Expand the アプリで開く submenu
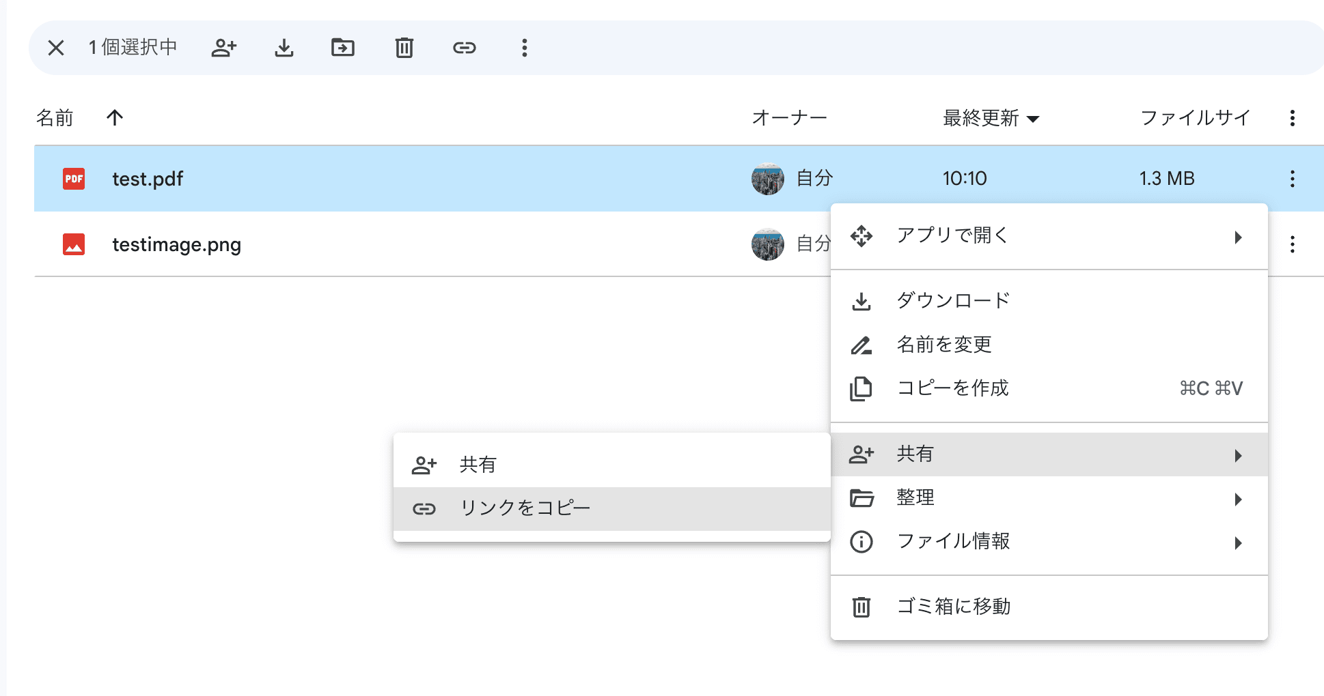 coord(1049,236)
